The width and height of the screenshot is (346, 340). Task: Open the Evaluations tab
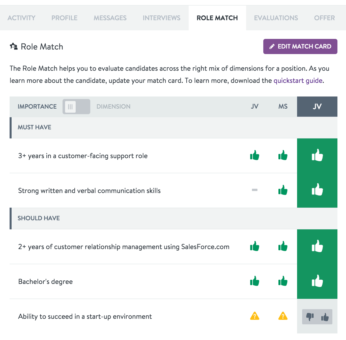coord(276,18)
